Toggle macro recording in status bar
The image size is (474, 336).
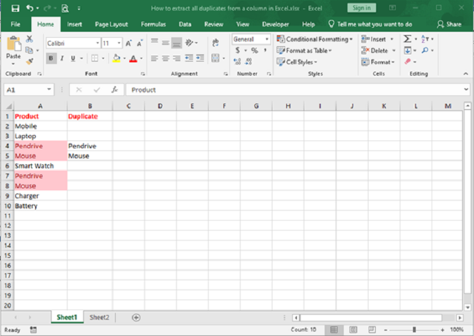[x=34, y=329]
